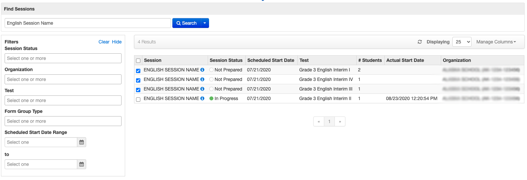Open the Displaying results count dropdown
The image size is (527, 180).
coord(462,42)
